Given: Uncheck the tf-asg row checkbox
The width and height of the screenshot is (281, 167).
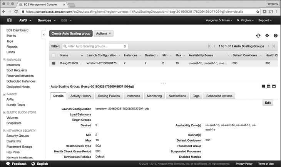Looking at the screenshot, I should click(x=54, y=63).
